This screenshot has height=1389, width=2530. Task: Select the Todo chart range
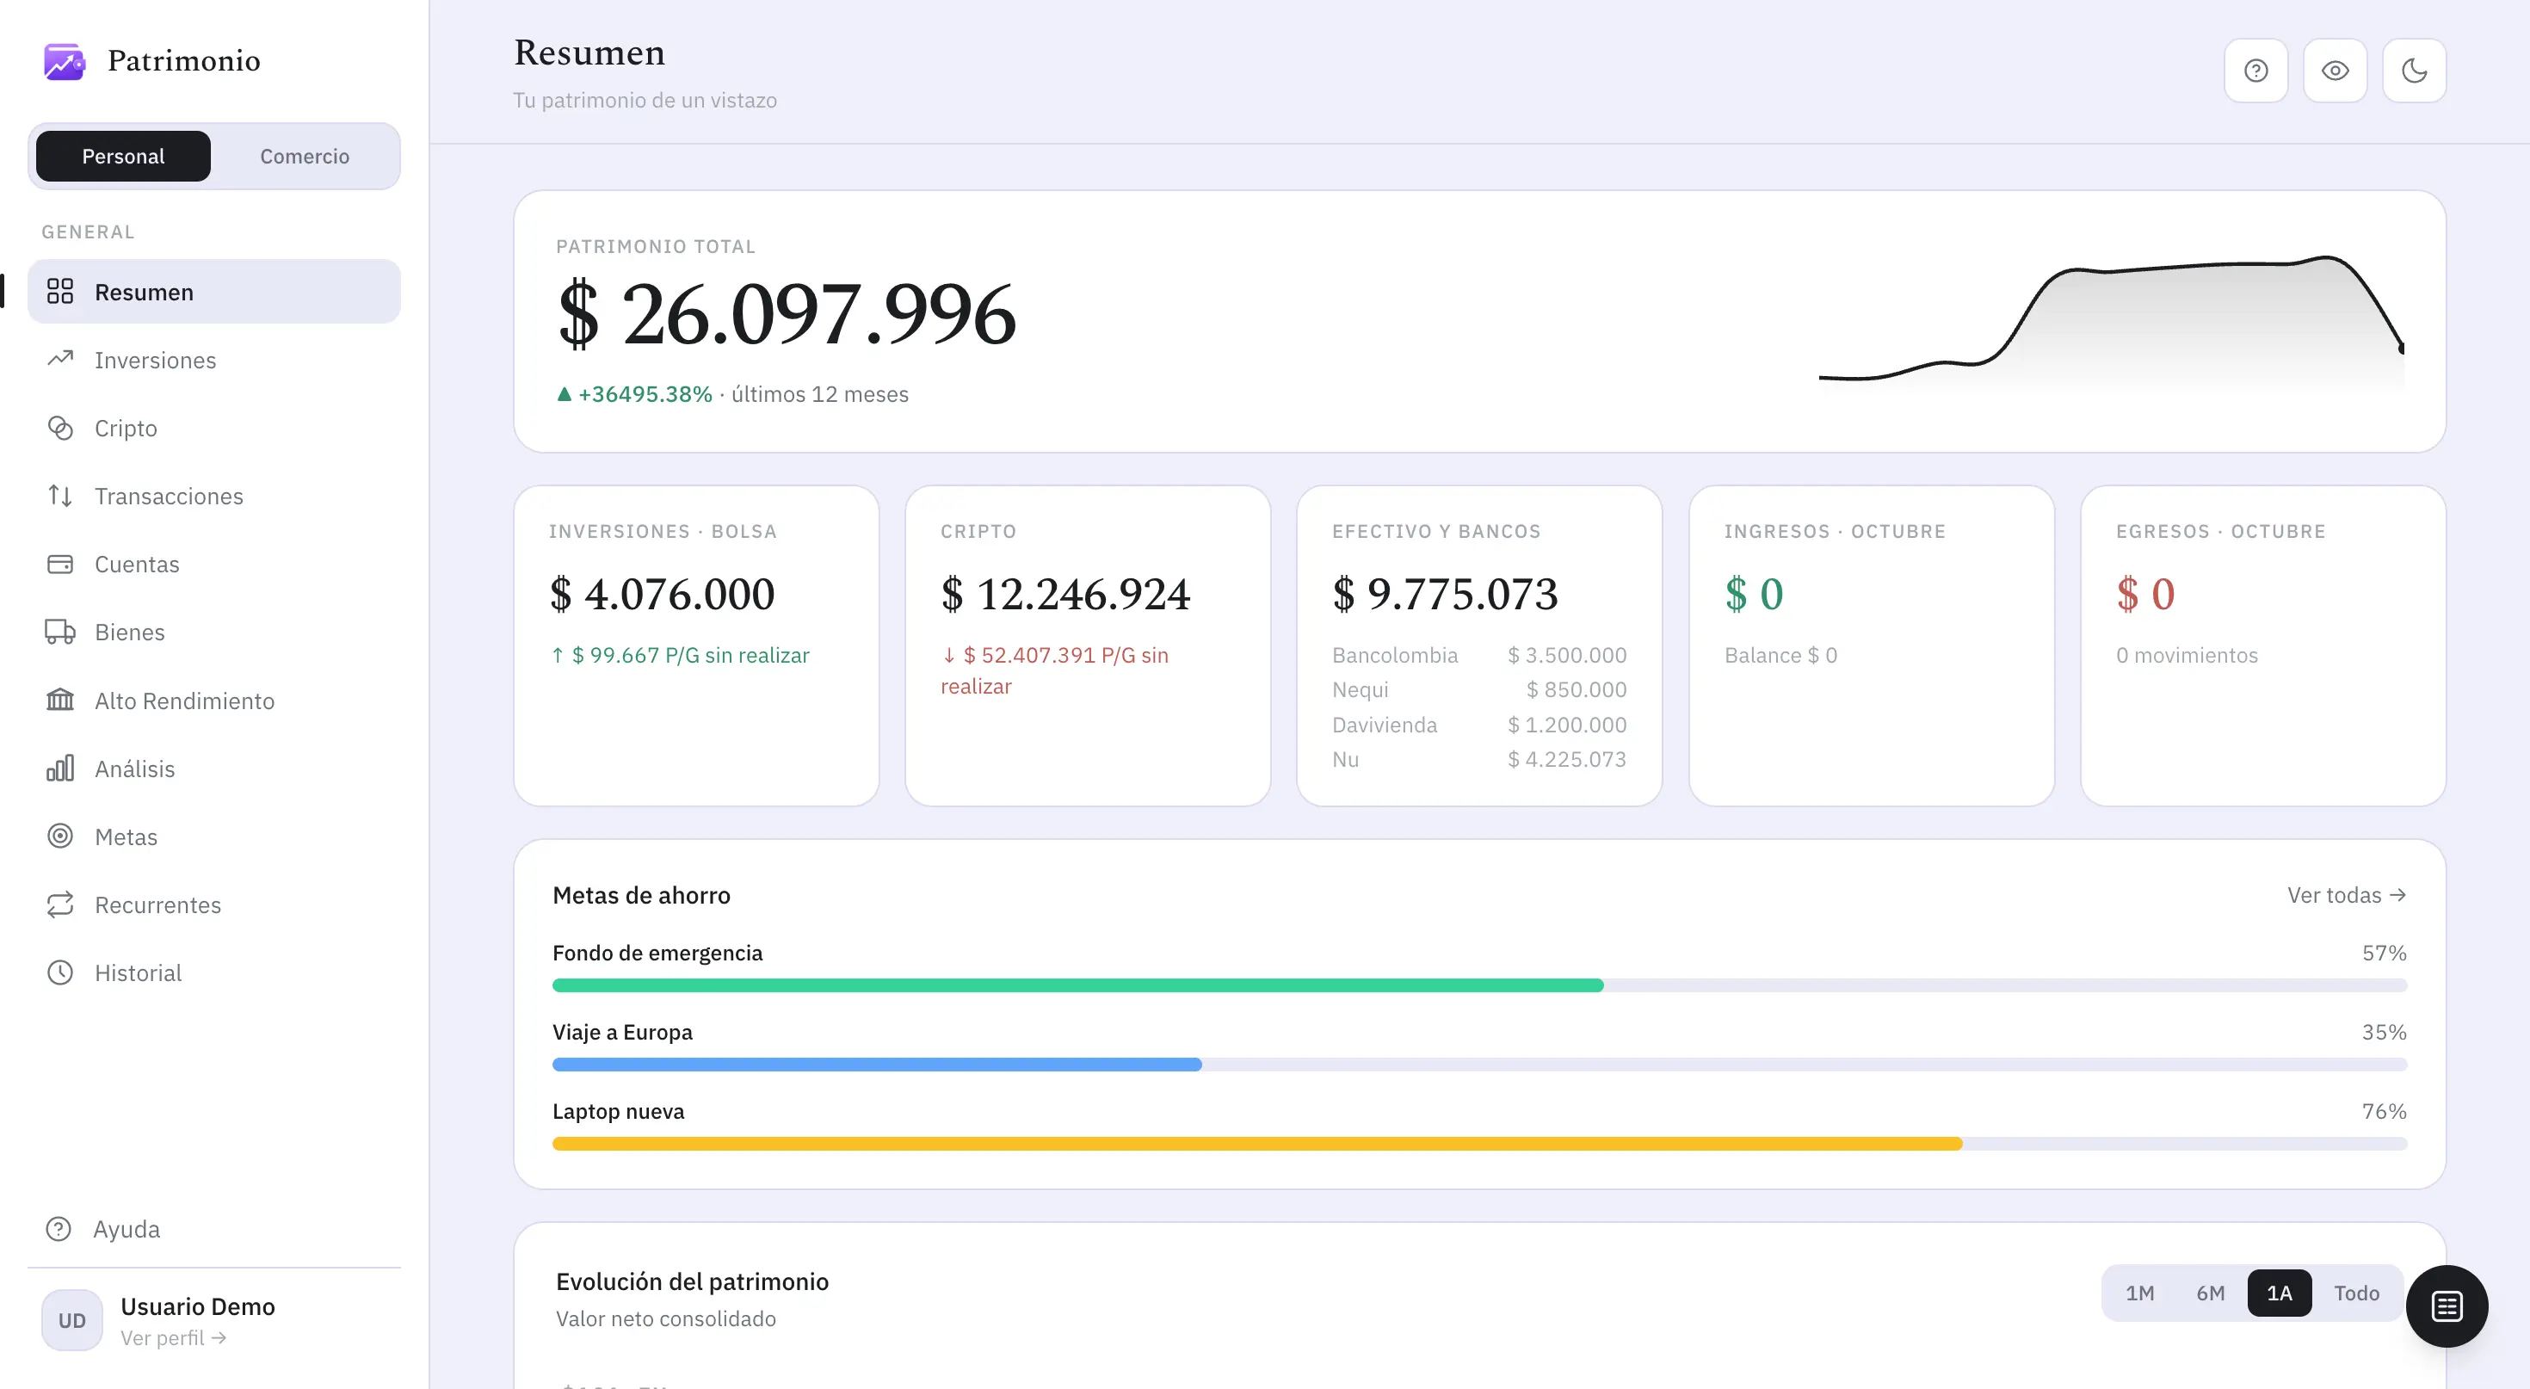(2356, 1293)
